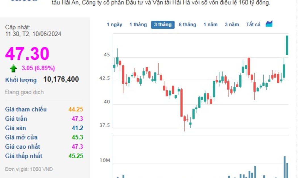
Task: Click the green up arrow price indicator
Action: [13, 68]
